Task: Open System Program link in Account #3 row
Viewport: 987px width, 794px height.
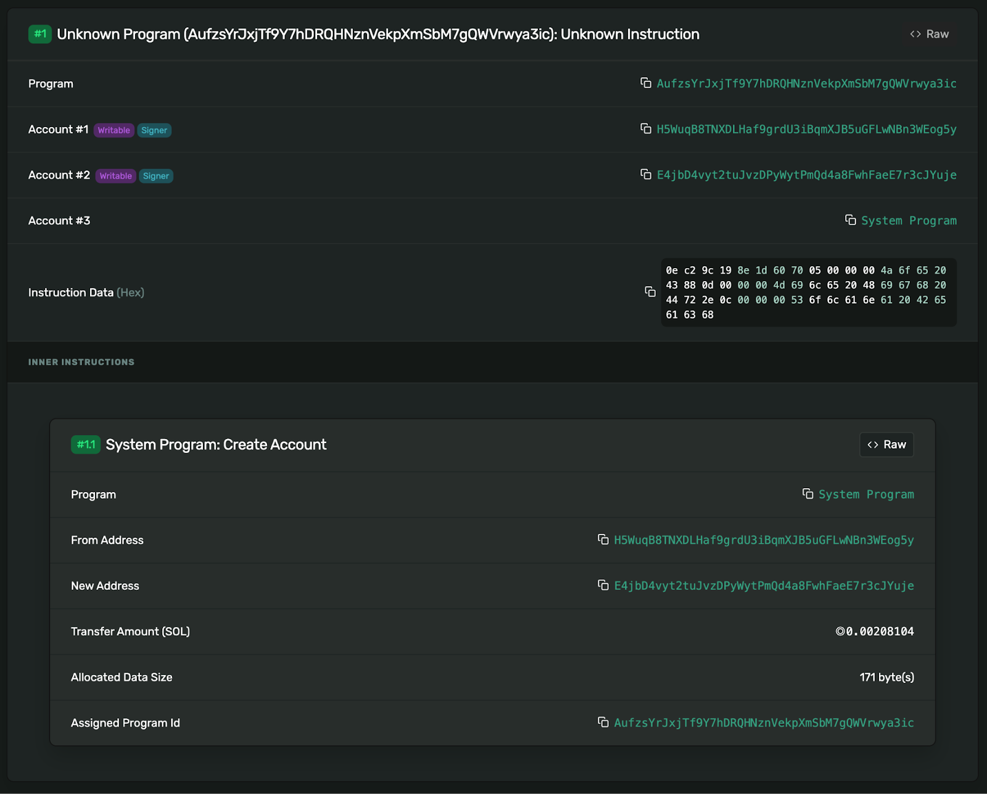Action: point(909,221)
